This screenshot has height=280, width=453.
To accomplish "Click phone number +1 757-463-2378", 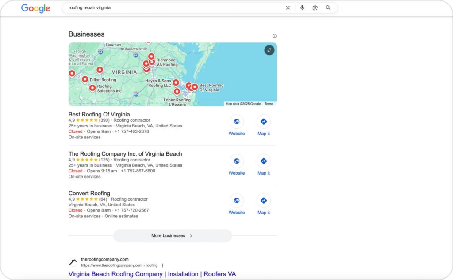I will [x=132, y=131].
